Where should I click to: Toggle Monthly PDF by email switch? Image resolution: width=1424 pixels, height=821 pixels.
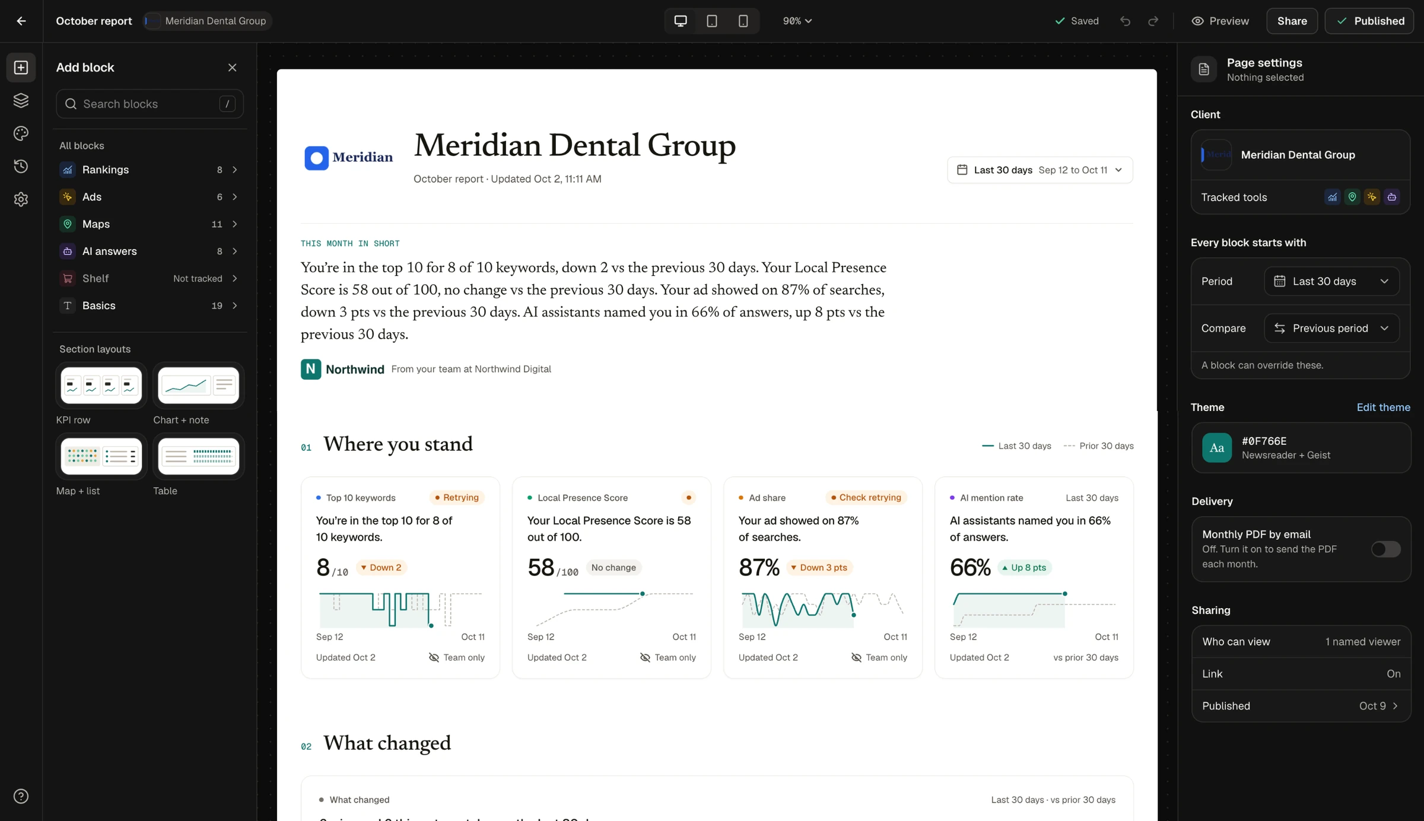coord(1386,549)
